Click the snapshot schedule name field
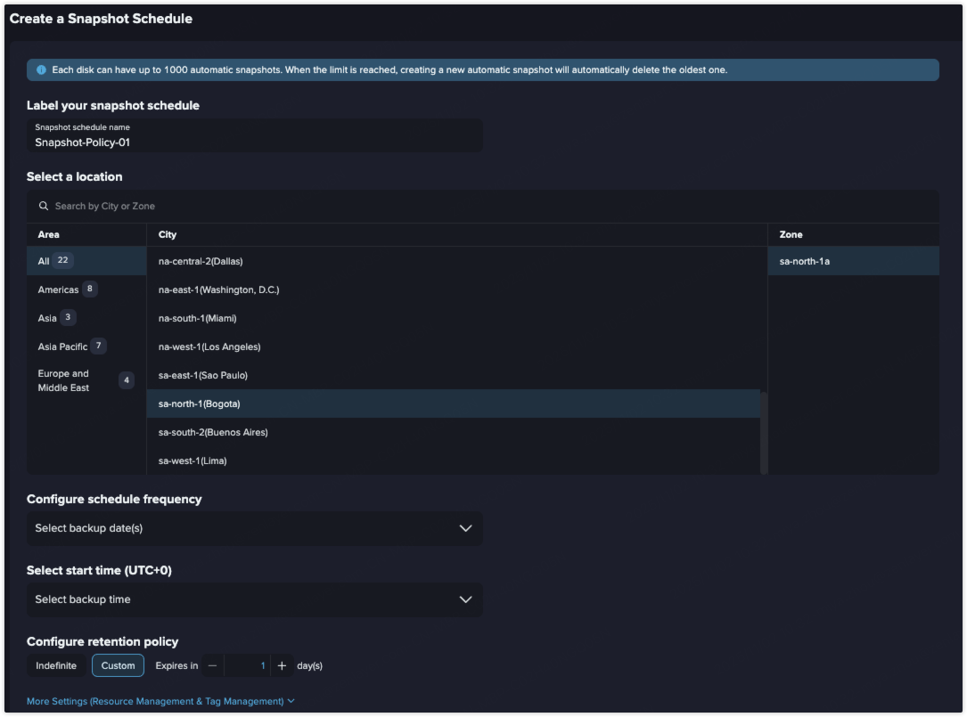 (x=254, y=142)
